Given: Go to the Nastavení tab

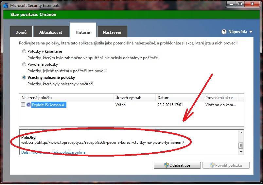Looking at the screenshot, I should coord(112,32).
